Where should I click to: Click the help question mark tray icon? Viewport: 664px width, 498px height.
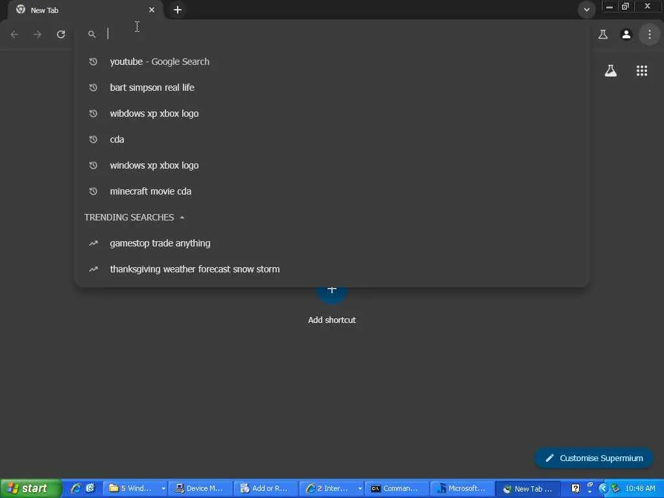coord(576,488)
